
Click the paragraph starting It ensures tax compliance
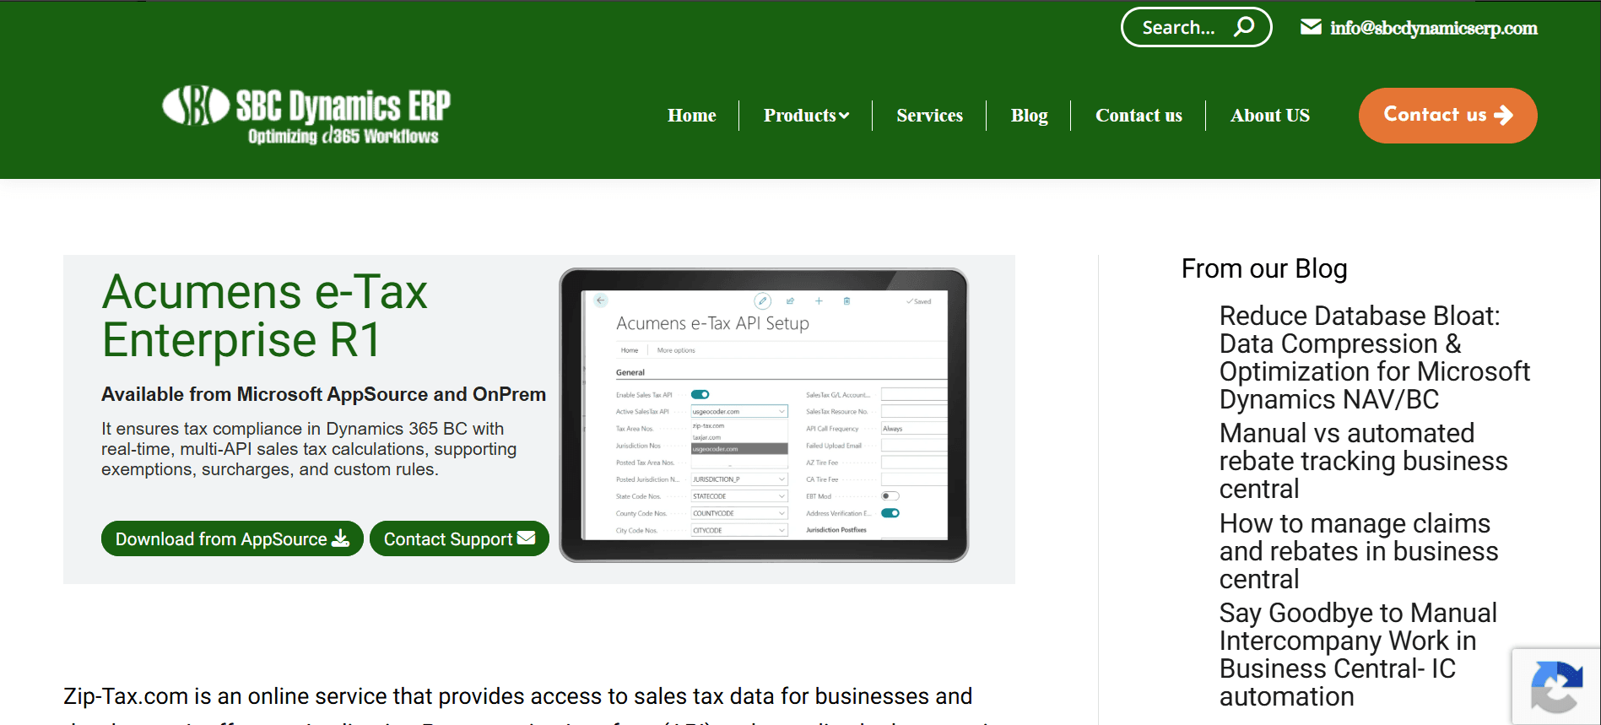point(309,449)
